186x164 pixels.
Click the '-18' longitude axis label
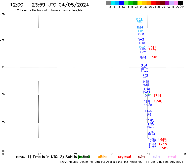(x=148, y=154)
